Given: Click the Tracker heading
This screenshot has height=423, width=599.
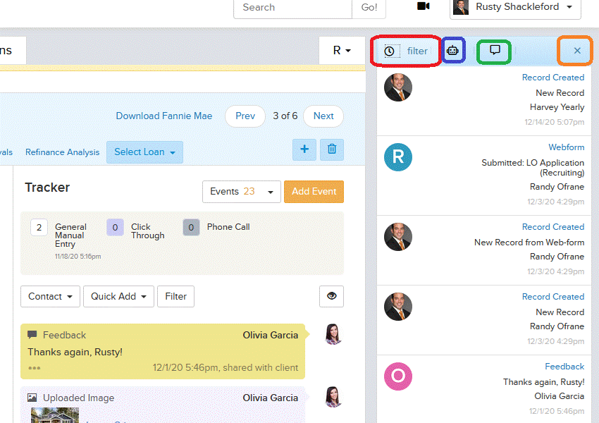Looking at the screenshot, I should pyautogui.click(x=47, y=188).
